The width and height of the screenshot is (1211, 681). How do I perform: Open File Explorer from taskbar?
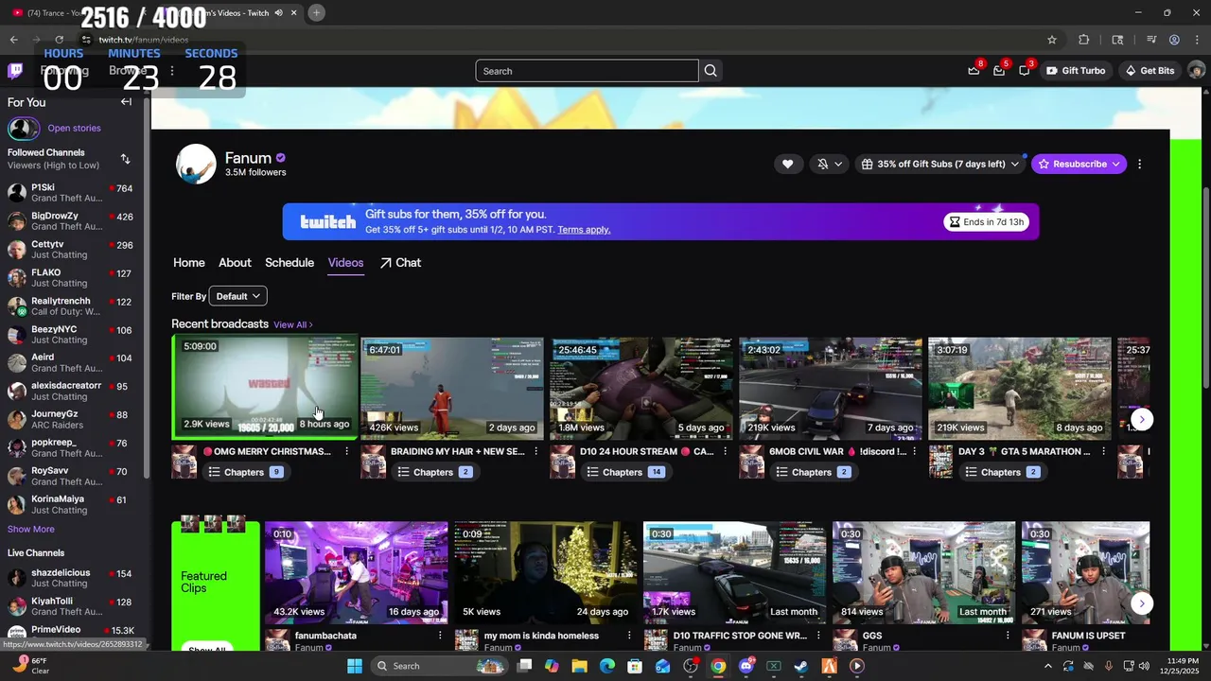[579, 666]
